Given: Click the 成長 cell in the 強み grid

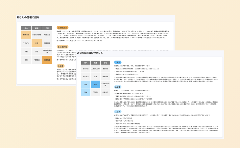Looking at the screenshot, I should pos(26,51).
